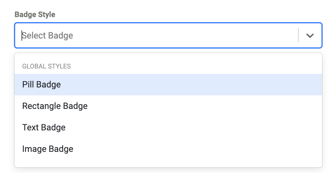The image size is (329, 173).
Task: Pick the Text Badge style
Action: (44, 128)
